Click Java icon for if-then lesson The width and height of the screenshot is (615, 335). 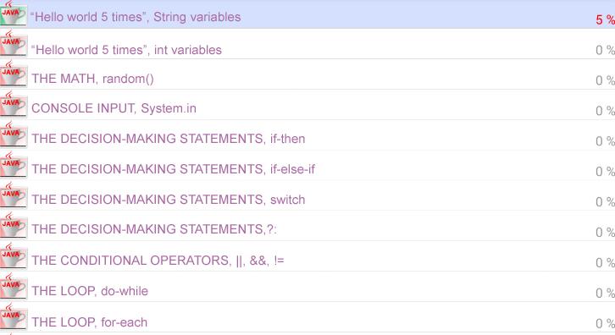pos(14,135)
